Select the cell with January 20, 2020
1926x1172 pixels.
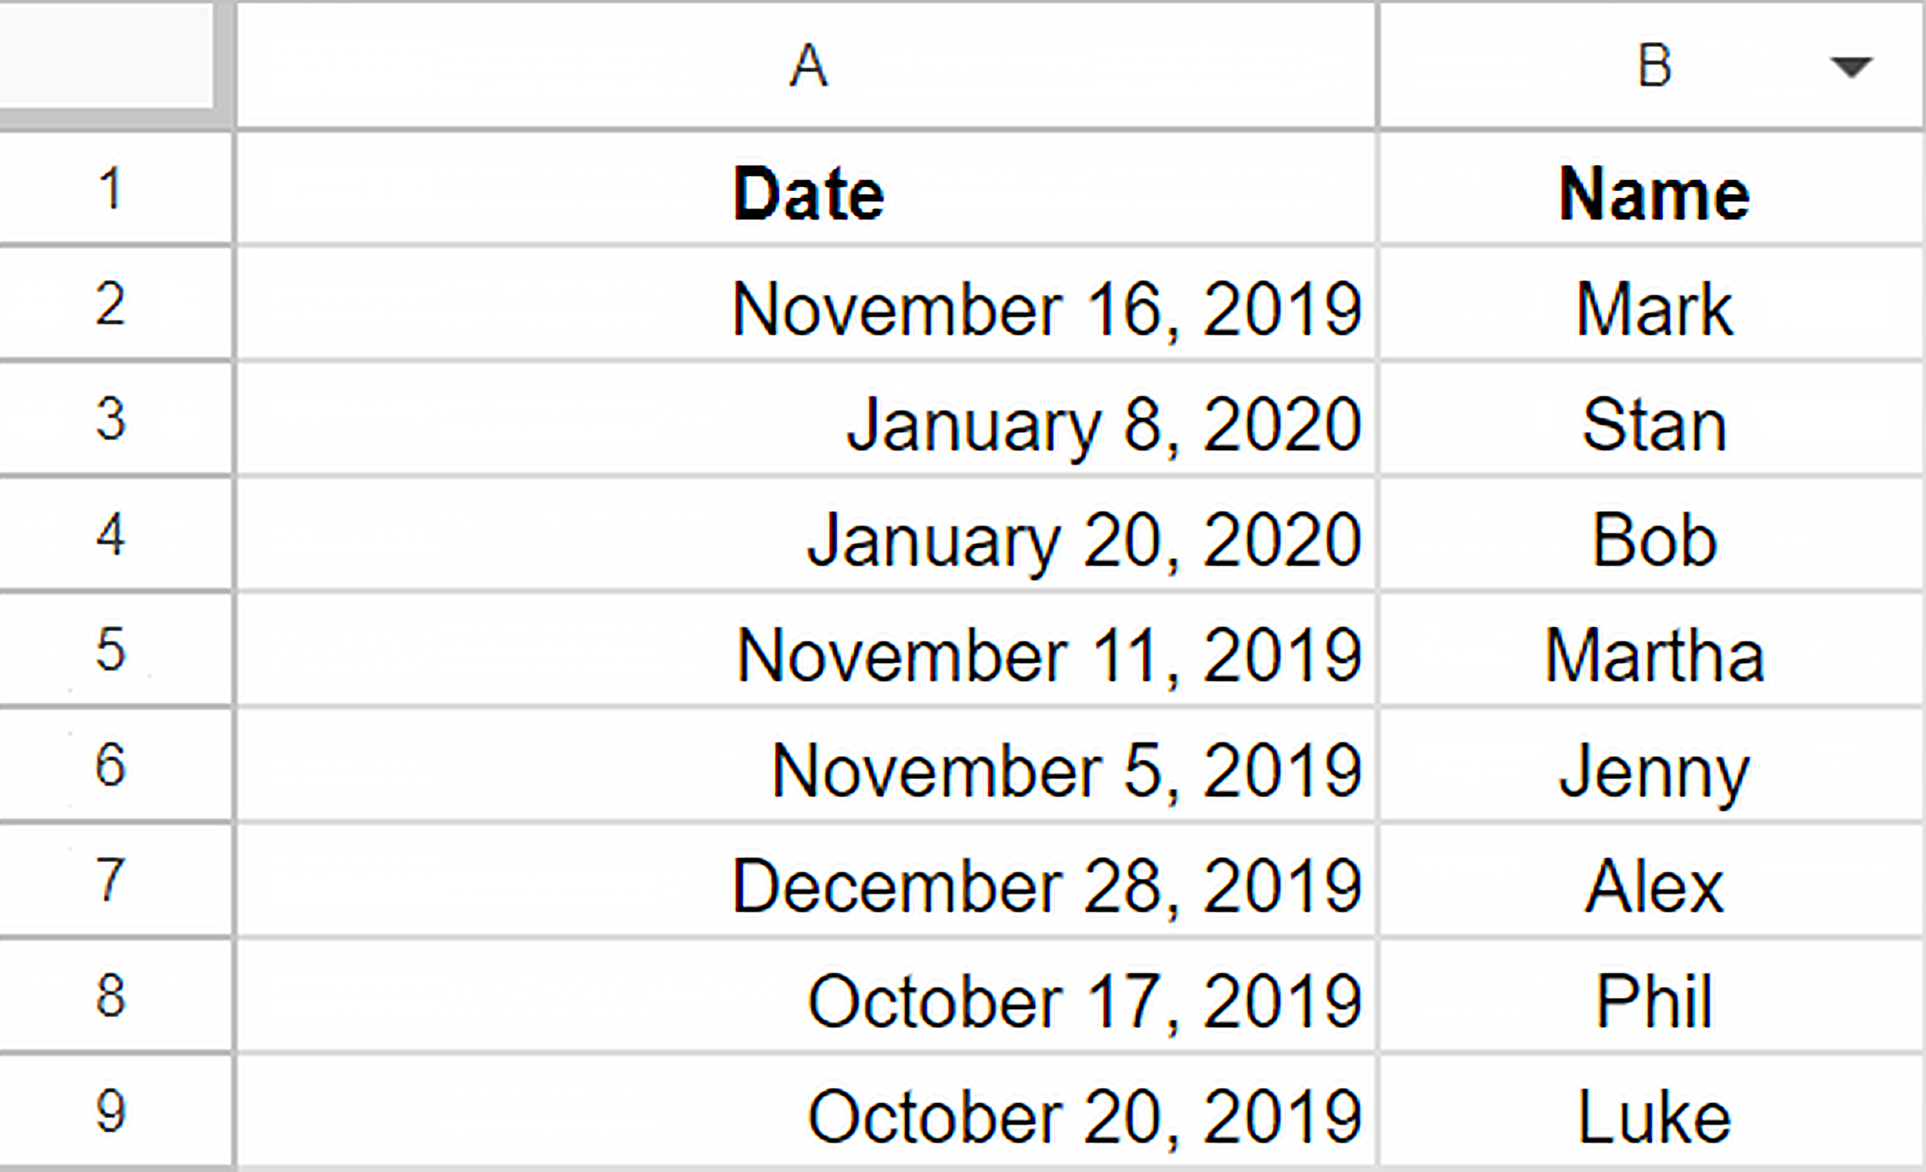807,535
